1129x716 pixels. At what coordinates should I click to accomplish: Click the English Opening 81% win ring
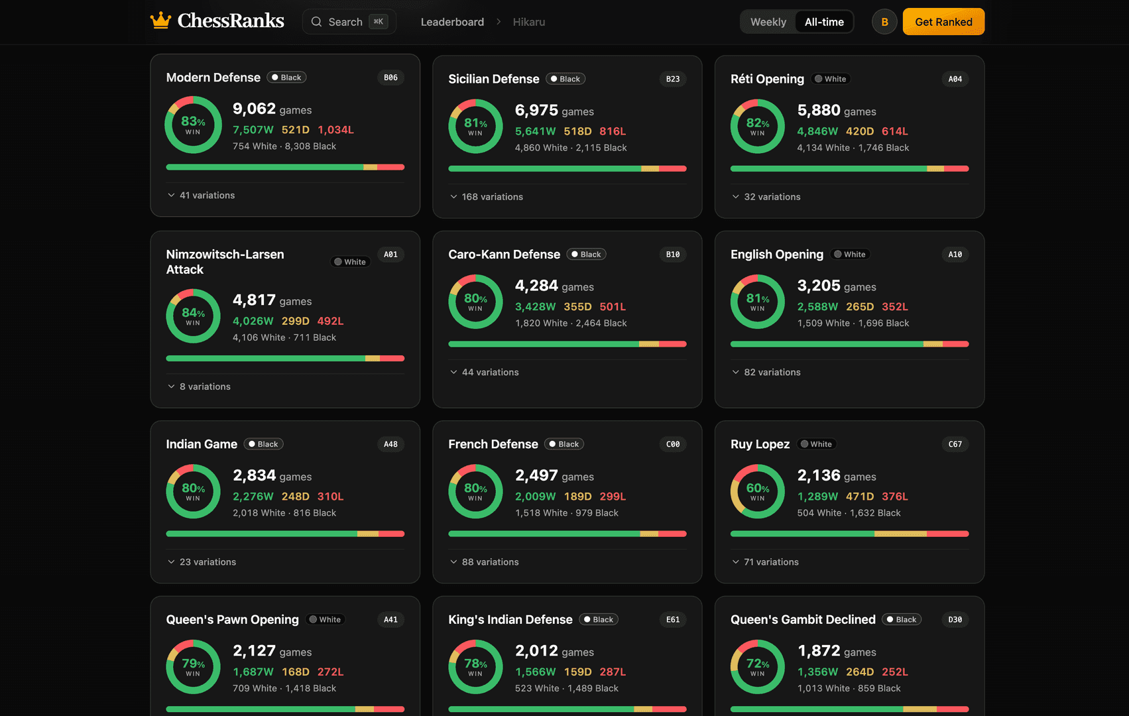(758, 302)
